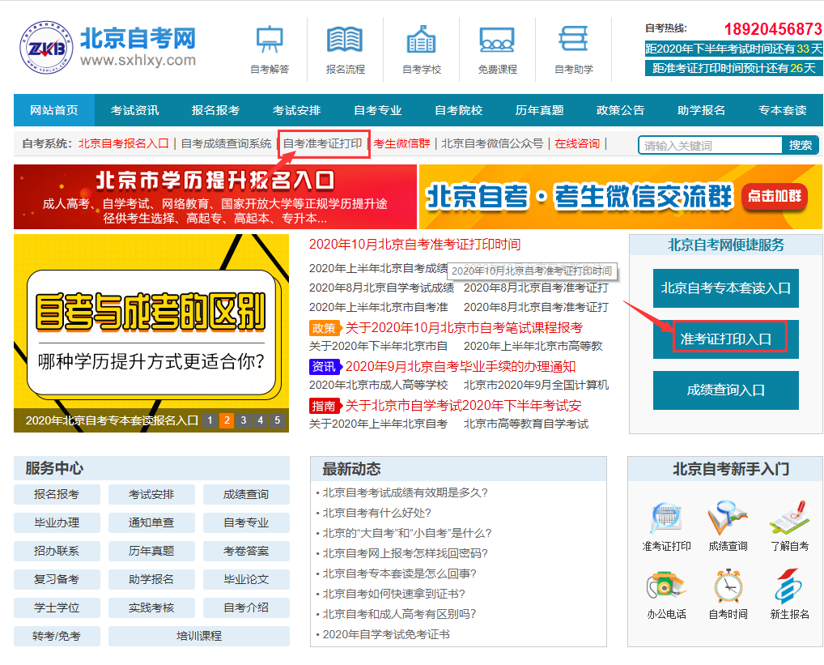Go to the 考试资讯 menu tab

tap(134, 111)
